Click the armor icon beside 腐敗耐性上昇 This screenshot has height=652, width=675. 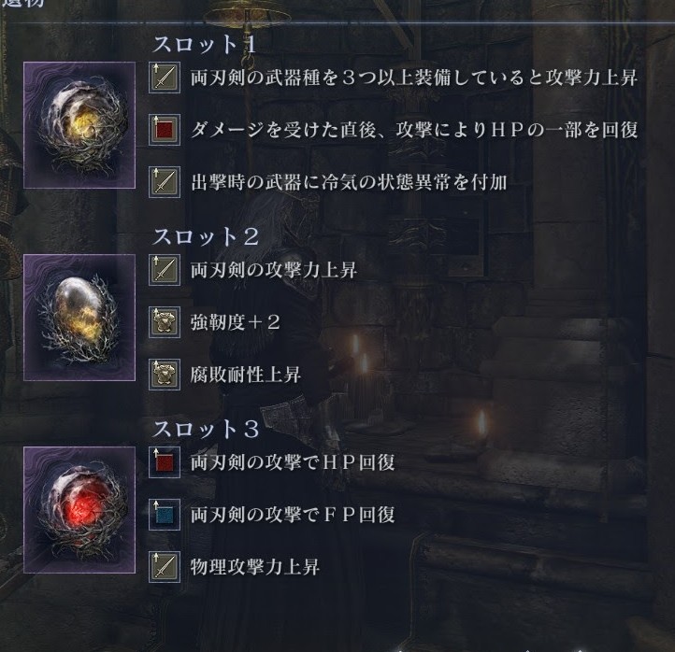[x=165, y=375]
